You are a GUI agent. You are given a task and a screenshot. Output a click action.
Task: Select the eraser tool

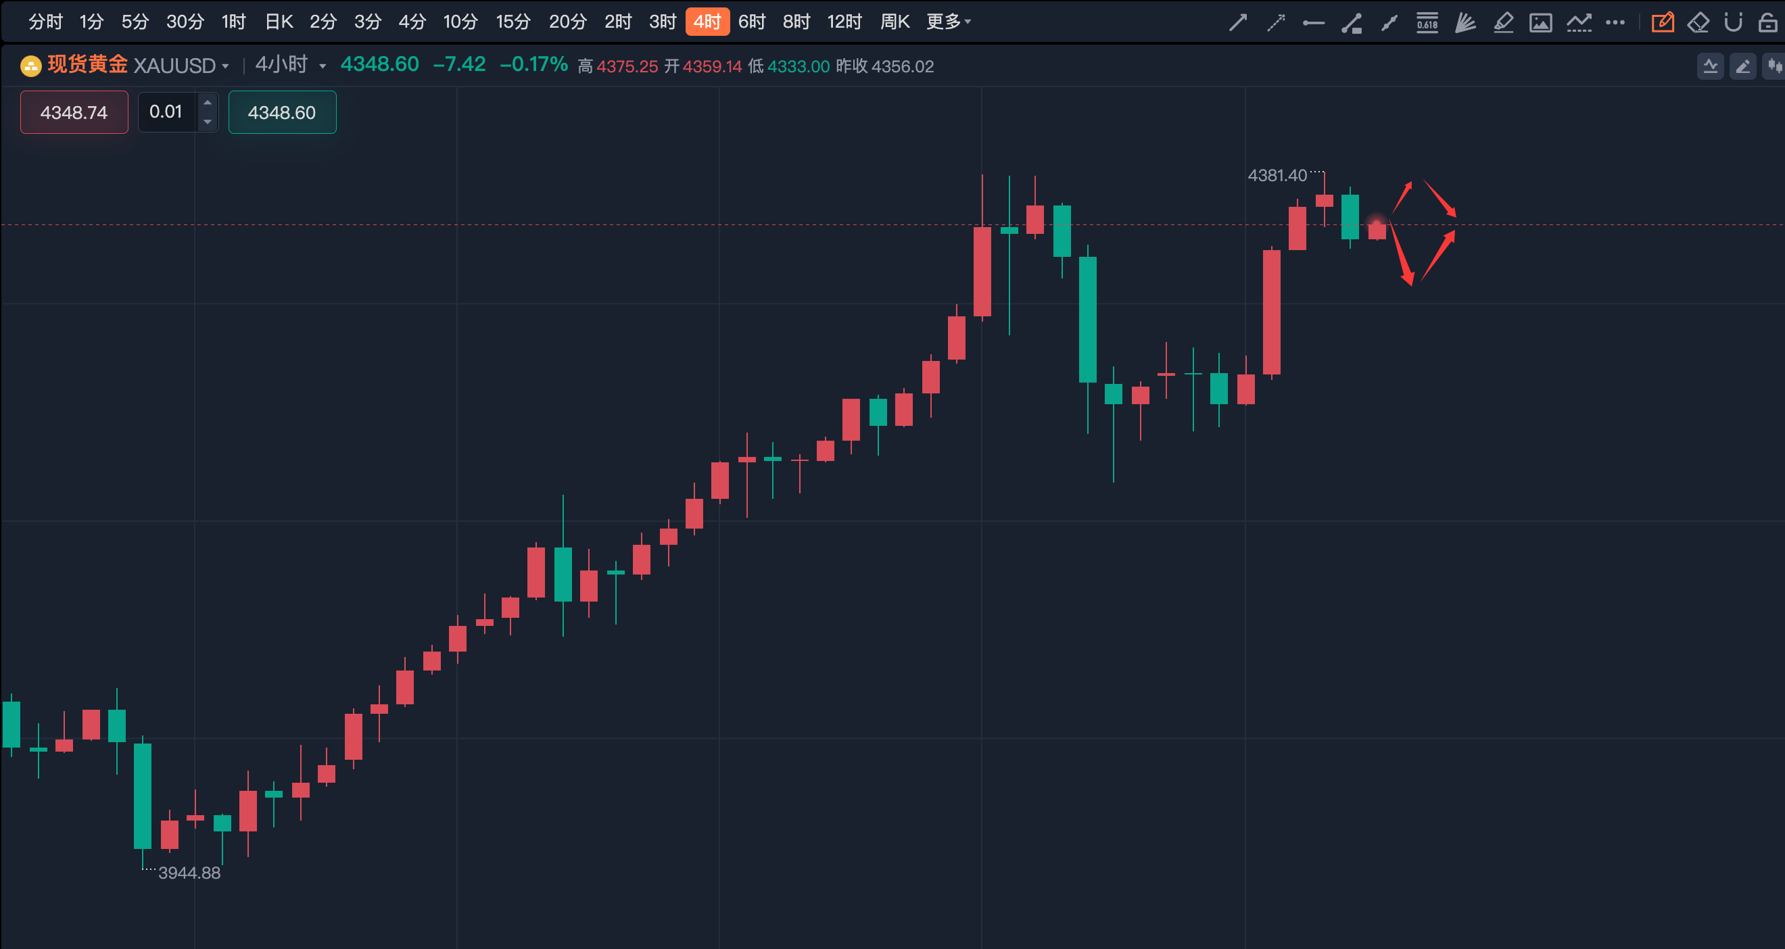tap(1698, 23)
